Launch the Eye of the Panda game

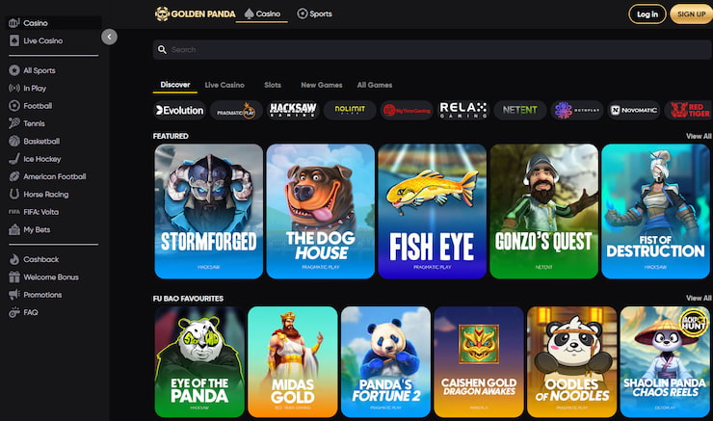pyautogui.click(x=199, y=362)
